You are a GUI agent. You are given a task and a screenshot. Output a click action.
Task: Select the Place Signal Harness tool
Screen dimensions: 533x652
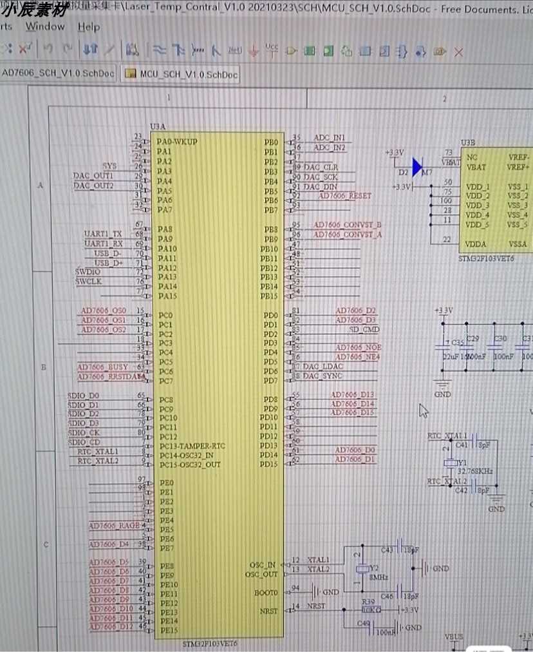tap(198, 50)
